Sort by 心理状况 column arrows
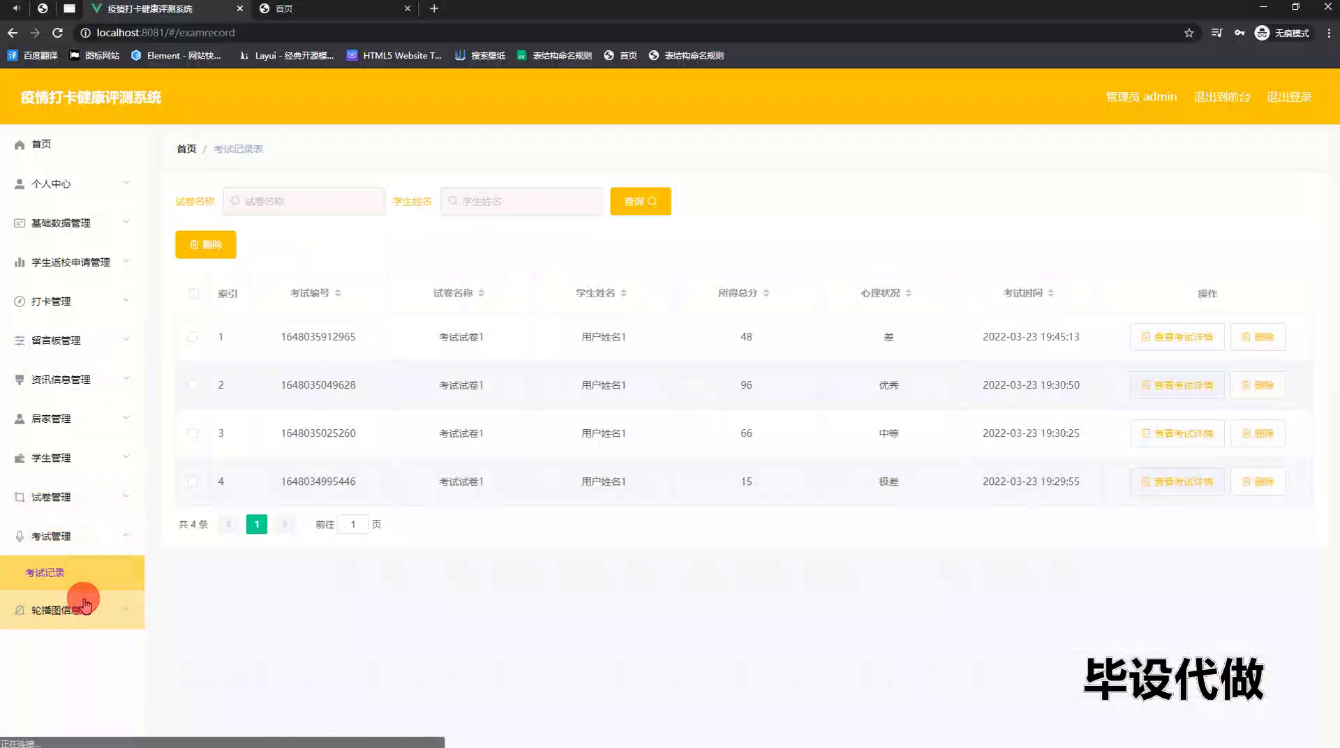The height and width of the screenshot is (748, 1340). click(909, 293)
